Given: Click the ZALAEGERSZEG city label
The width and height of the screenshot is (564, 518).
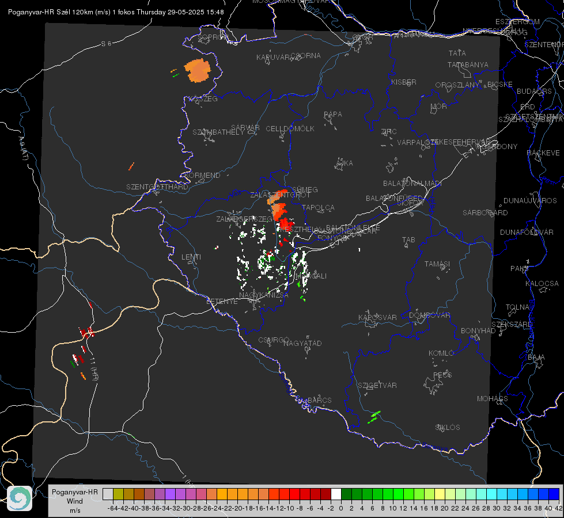Looking at the screenshot, I should (x=244, y=219).
